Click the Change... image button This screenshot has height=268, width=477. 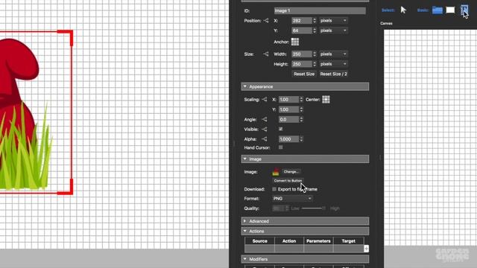[x=291, y=172]
